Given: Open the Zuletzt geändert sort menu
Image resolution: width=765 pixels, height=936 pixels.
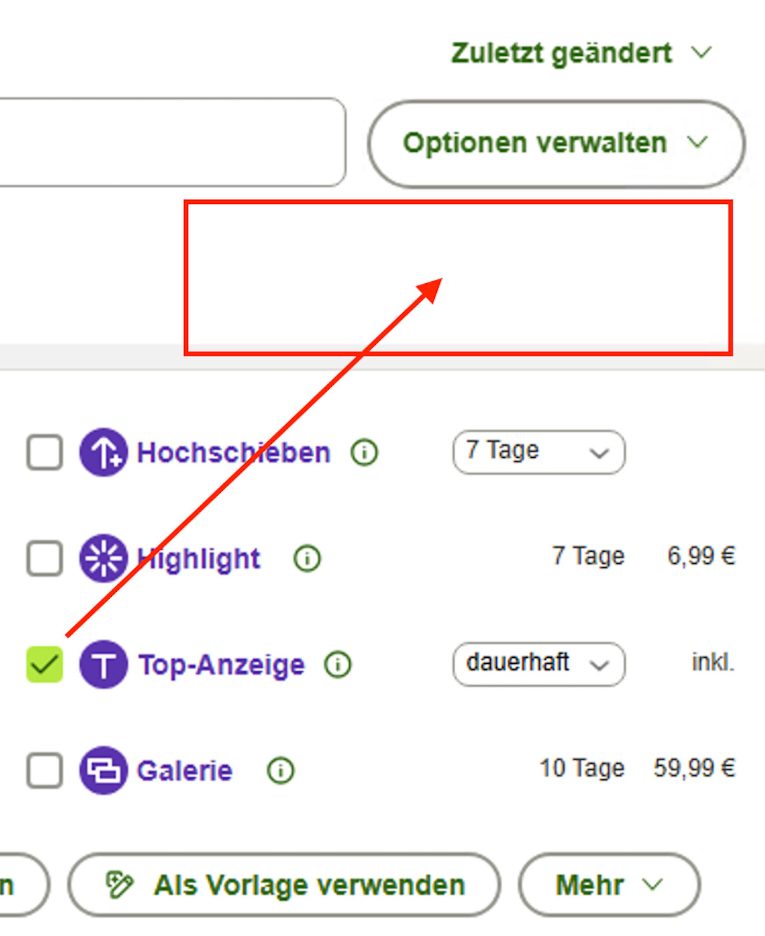Looking at the screenshot, I should point(581,53).
